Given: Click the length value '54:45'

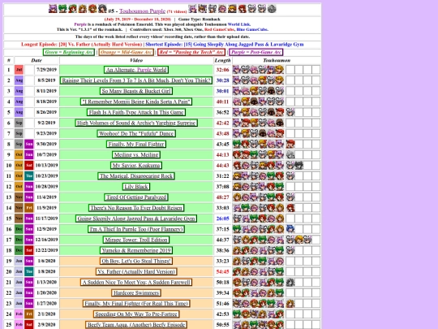Looking at the screenshot, I should click(x=222, y=271).
